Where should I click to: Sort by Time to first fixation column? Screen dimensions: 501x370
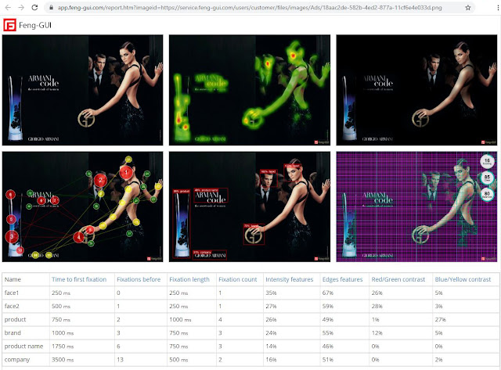(79, 279)
